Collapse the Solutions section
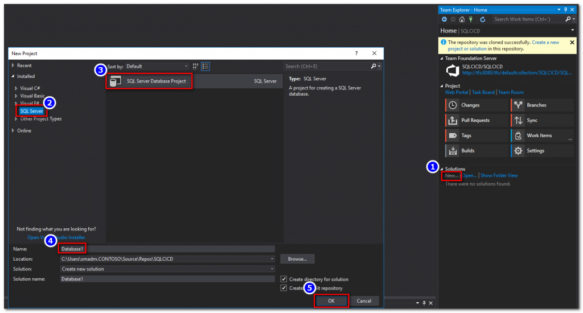Screen dimensions: 583x313 click(442, 169)
